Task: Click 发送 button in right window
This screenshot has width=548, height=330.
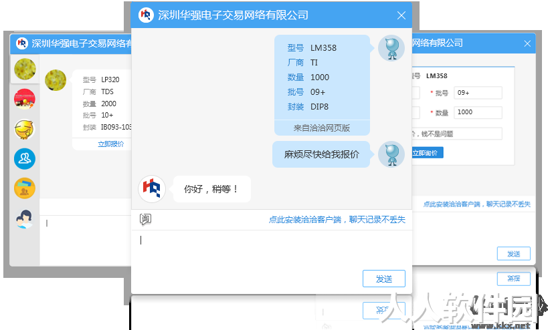Action: coord(514,254)
